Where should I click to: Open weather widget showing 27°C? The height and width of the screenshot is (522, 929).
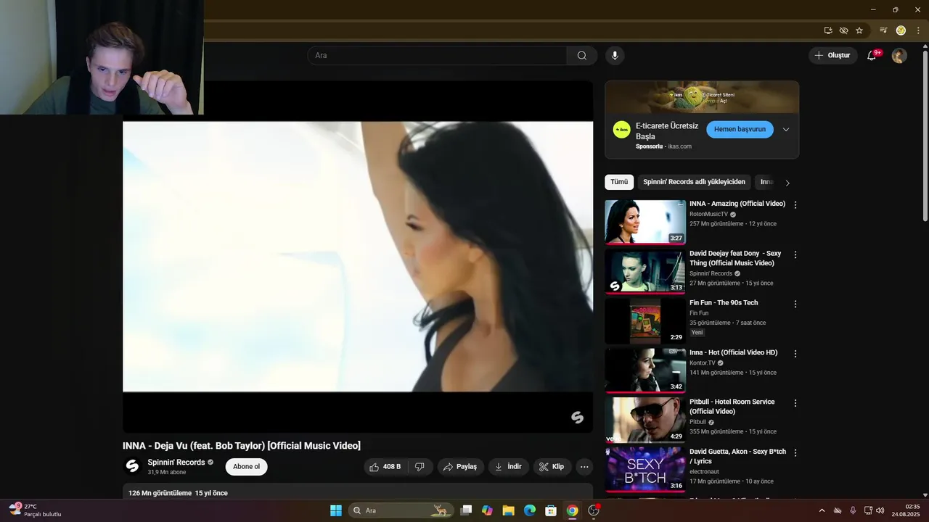[34, 510]
